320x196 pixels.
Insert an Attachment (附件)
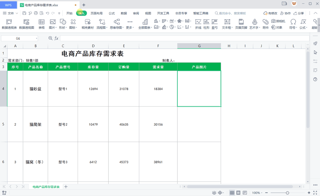click(x=266, y=24)
